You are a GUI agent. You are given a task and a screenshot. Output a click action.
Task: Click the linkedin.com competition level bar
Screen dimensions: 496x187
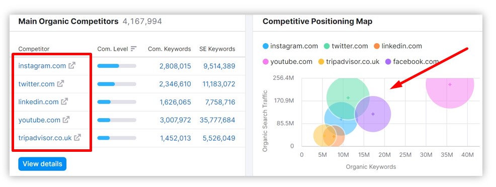[117, 102]
